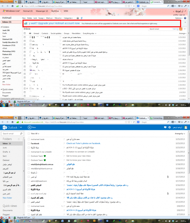Switch to the Unread filter in Hotmail

tap(36, 34)
